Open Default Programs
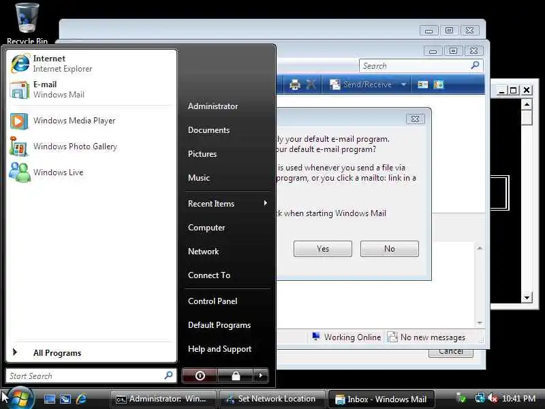Screen dimensions: 545x409 [219, 325]
